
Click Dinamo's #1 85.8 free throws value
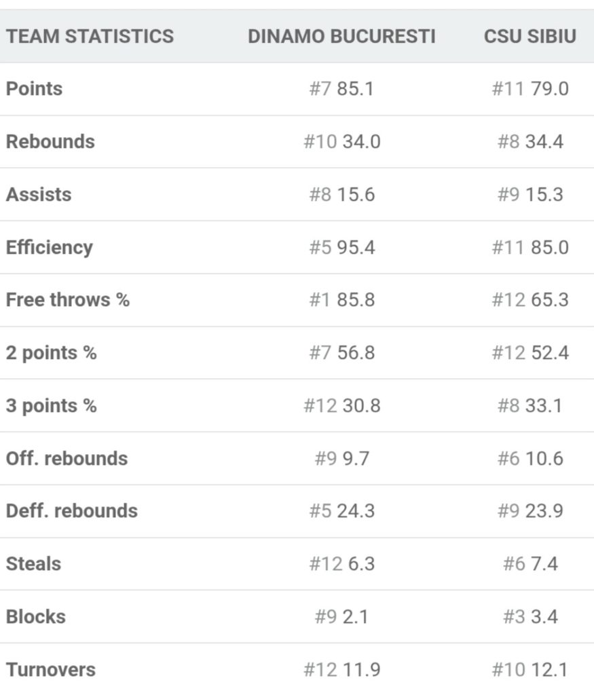tap(341, 300)
